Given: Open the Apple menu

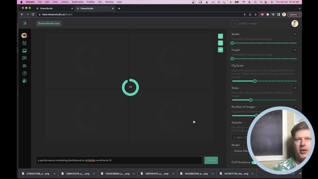Looking at the screenshot, I should (x=21, y=2).
